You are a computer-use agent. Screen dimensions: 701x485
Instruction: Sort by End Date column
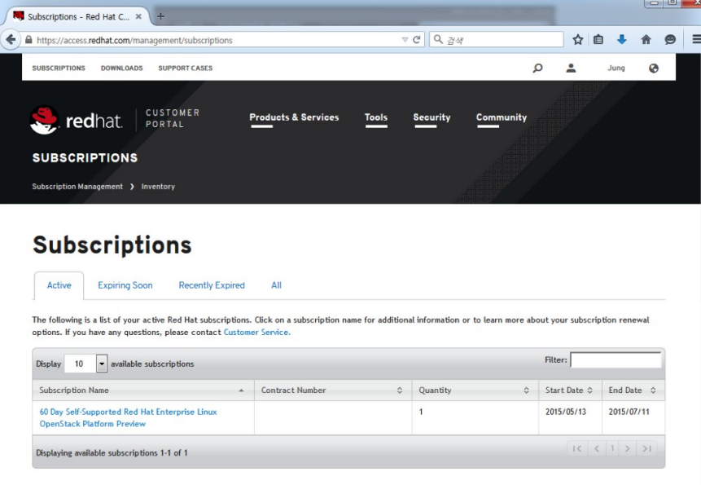[633, 390]
